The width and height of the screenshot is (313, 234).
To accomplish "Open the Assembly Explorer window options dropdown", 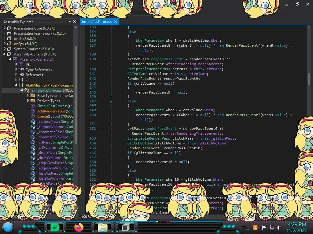I will click(70, 22).
